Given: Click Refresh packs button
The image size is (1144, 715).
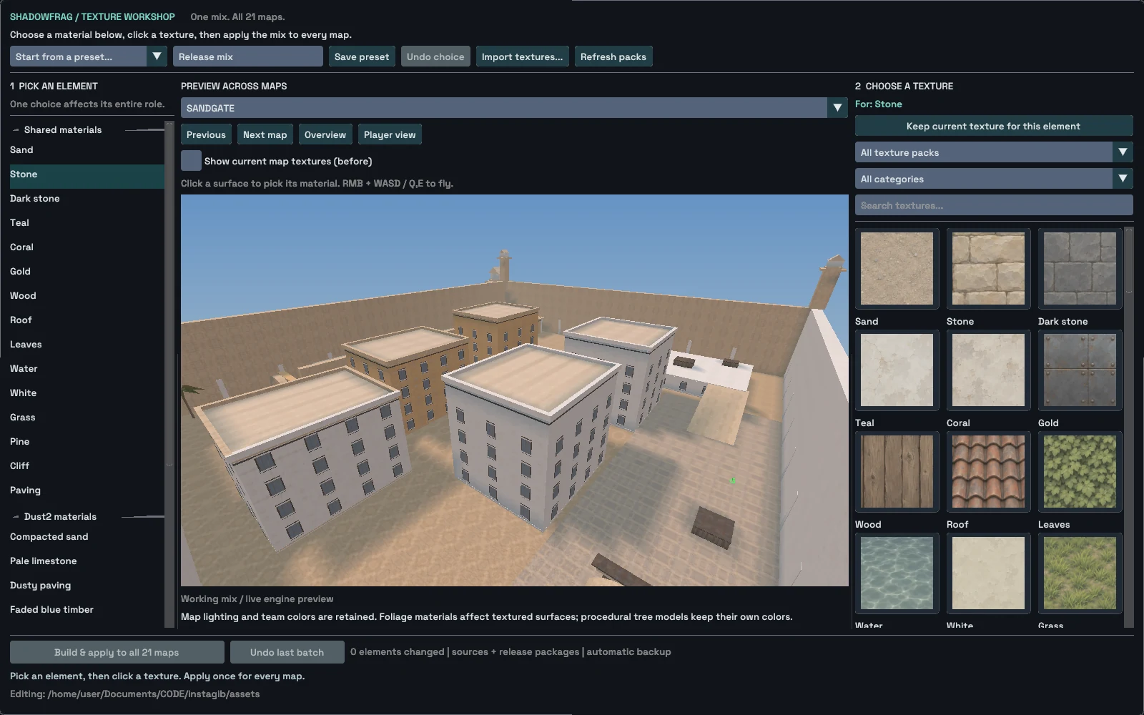Looking at the screenshot, I should coord(613,56).
